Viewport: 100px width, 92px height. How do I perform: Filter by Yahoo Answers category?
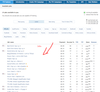33,33
